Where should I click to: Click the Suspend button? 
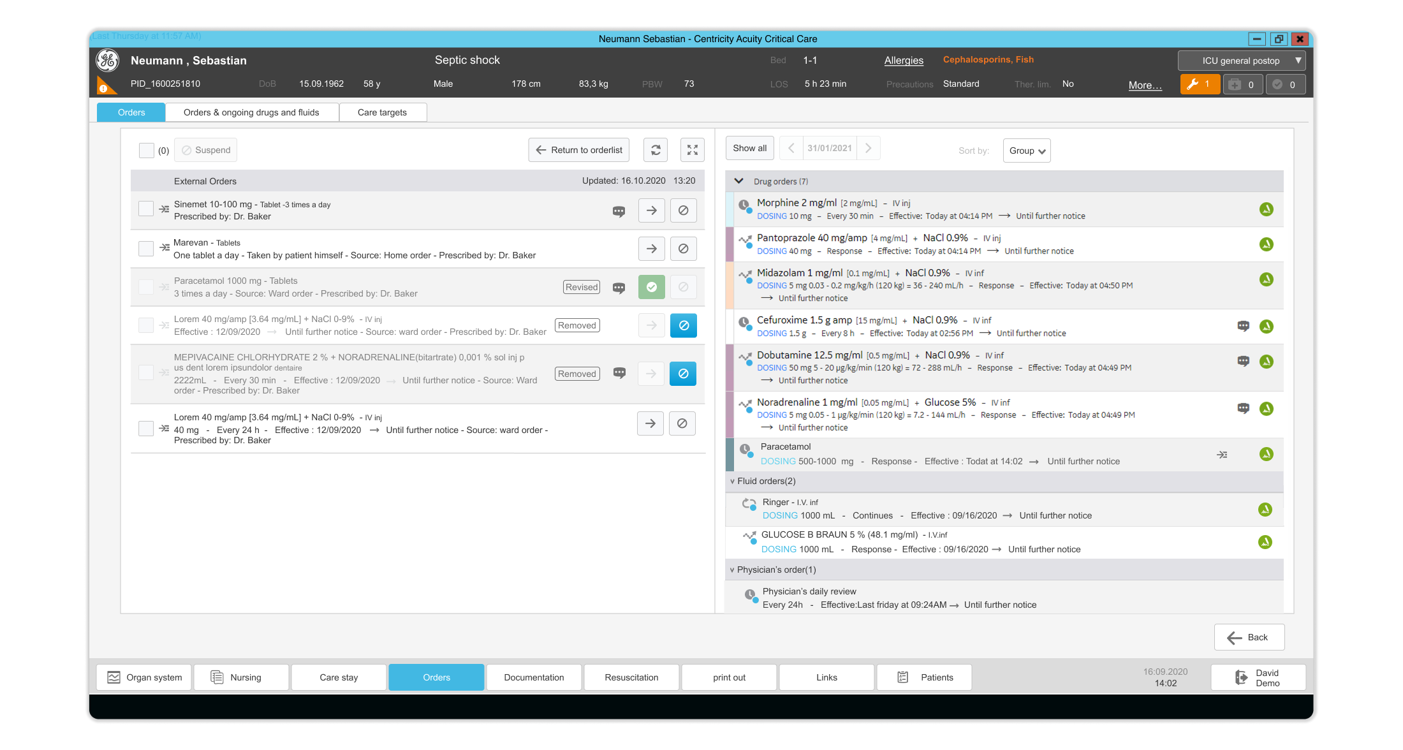(x=206, y=151)
